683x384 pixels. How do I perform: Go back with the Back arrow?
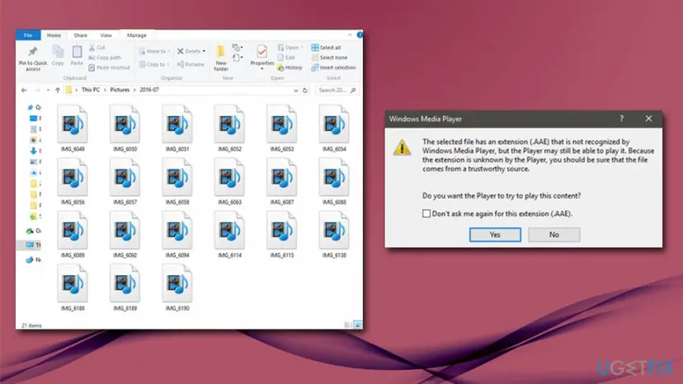coord(24,90)
